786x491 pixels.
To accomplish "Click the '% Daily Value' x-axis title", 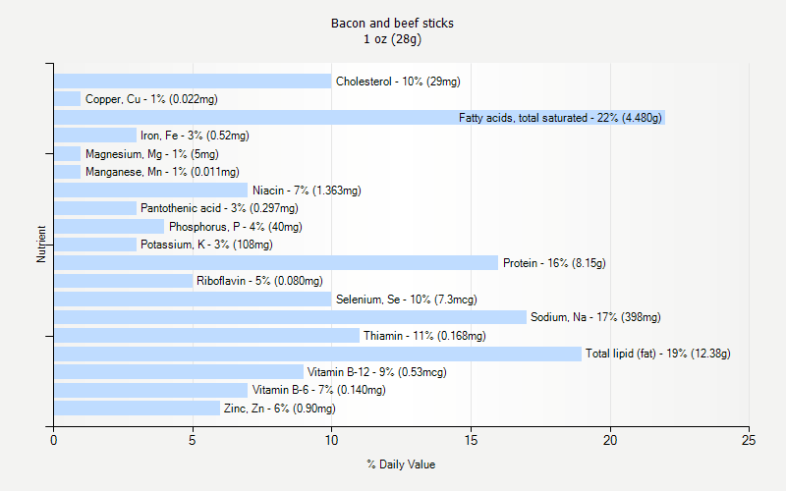I will tap(401, 464).
